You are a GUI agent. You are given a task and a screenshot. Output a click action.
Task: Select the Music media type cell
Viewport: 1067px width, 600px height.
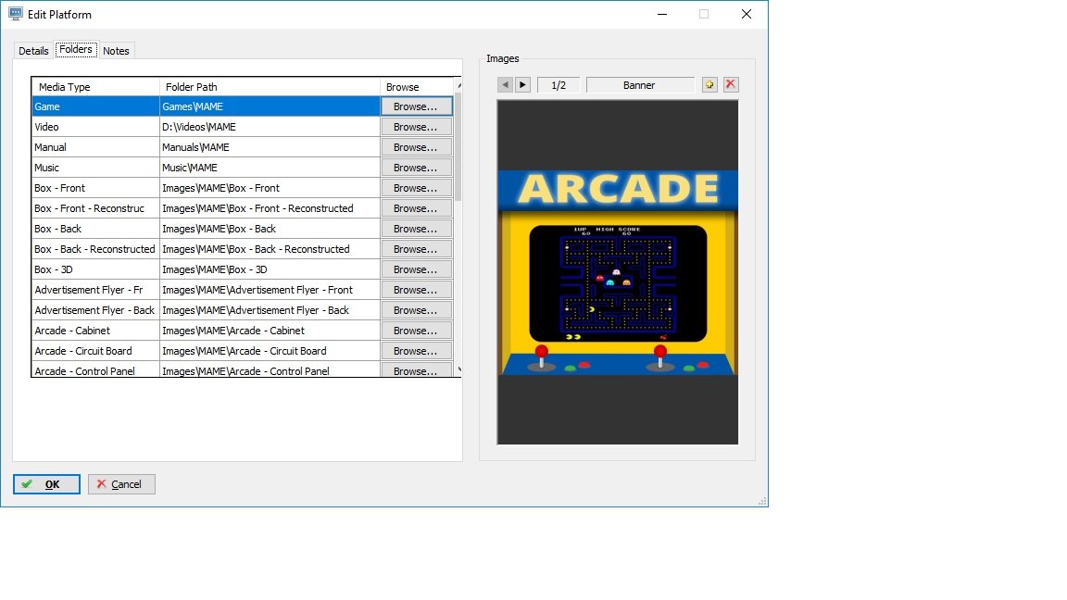(95, 168)
